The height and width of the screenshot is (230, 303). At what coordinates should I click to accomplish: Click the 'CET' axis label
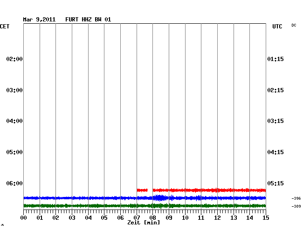tap(5, 27)
